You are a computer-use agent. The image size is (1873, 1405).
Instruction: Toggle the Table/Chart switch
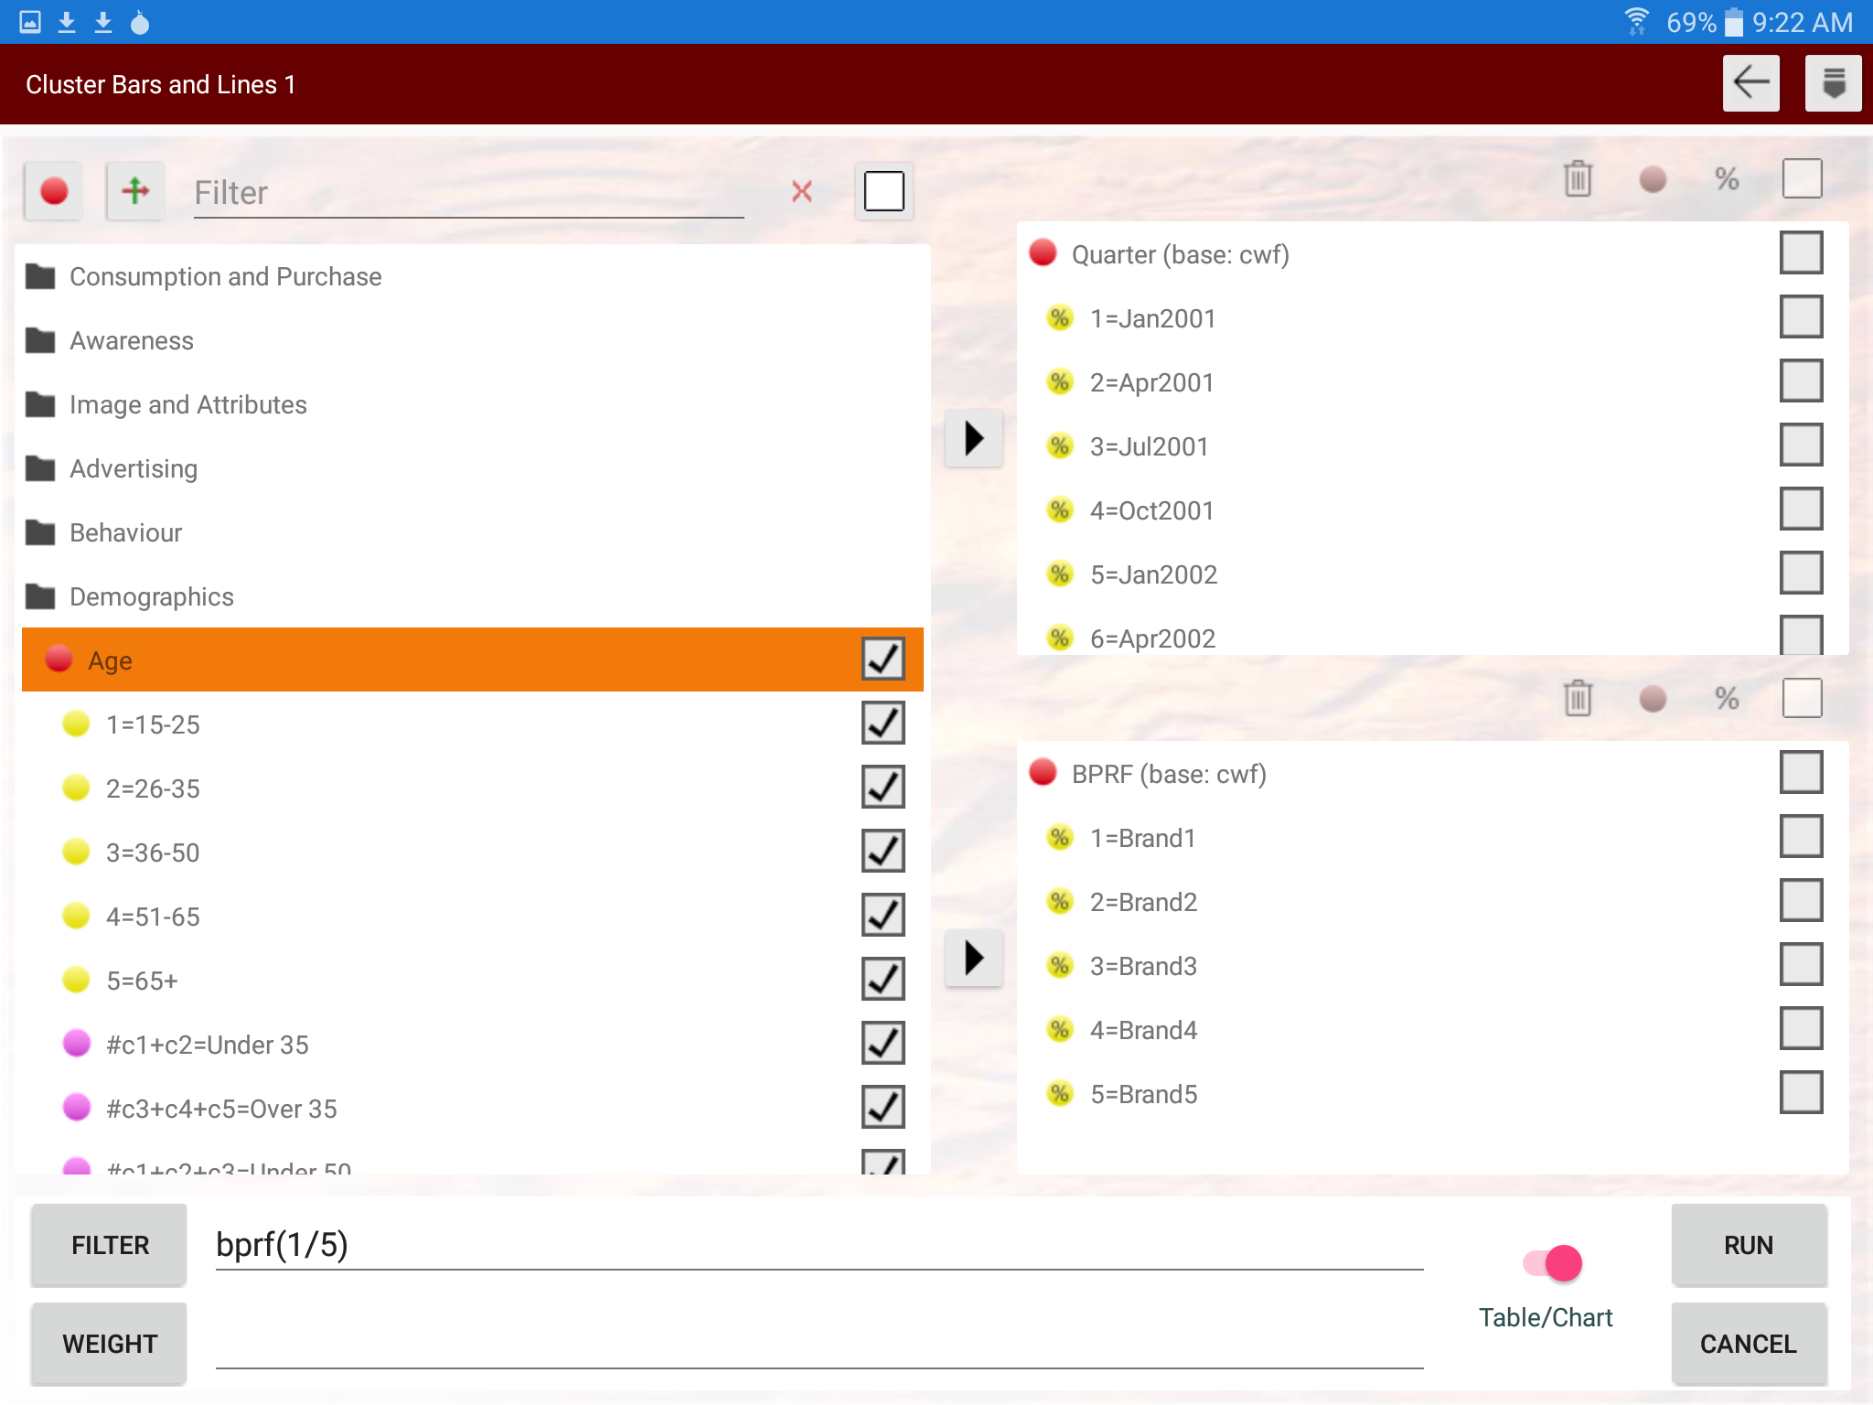(1554, 1263)
